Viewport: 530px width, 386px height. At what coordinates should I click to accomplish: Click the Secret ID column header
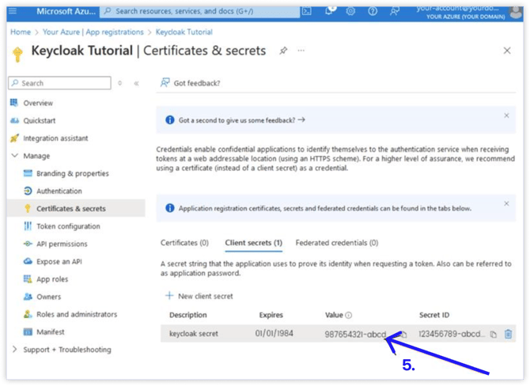pyautogui.click(x=434, y=315)
